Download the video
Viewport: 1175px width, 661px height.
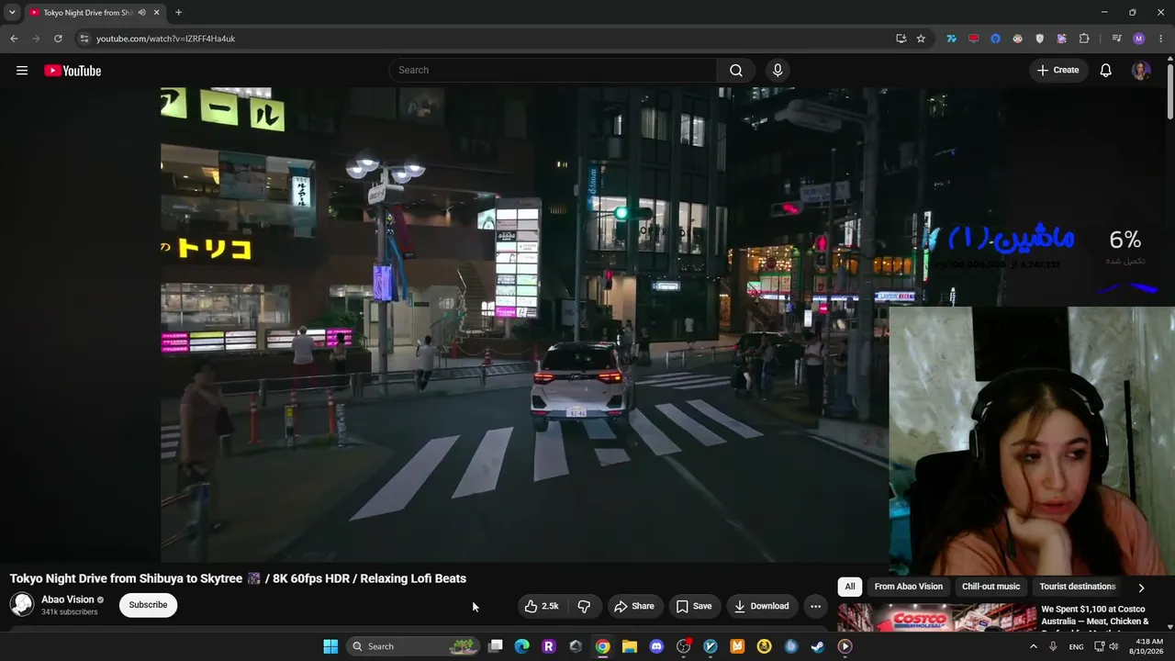pyautogui.click(x=762, y=606)
